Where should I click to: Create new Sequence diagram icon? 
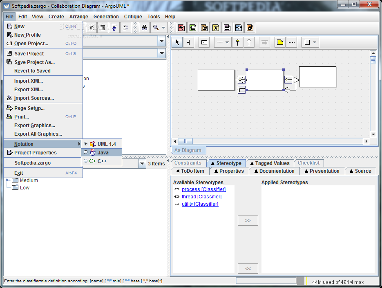click(x=204, y=28)
